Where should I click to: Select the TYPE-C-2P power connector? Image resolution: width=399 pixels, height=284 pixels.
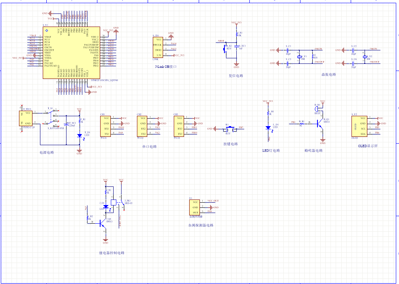27,118
